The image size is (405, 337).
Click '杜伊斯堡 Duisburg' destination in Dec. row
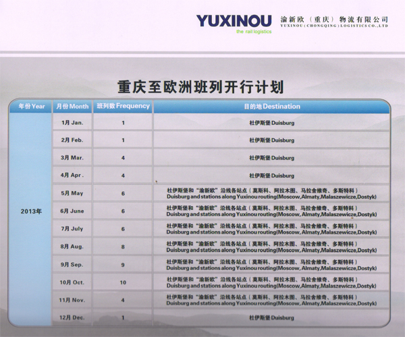[x=272, y=317]
